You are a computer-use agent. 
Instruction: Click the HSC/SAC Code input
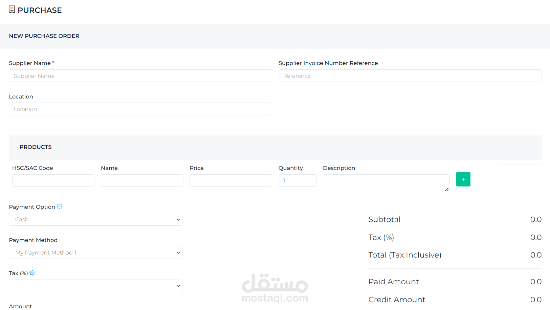click(53, 180)
